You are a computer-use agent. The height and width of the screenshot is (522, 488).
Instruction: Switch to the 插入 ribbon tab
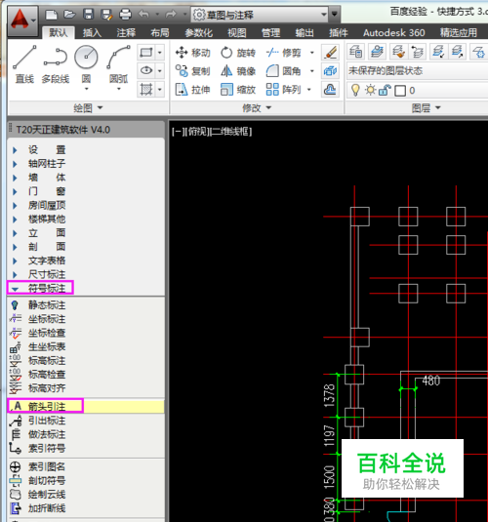93,32
